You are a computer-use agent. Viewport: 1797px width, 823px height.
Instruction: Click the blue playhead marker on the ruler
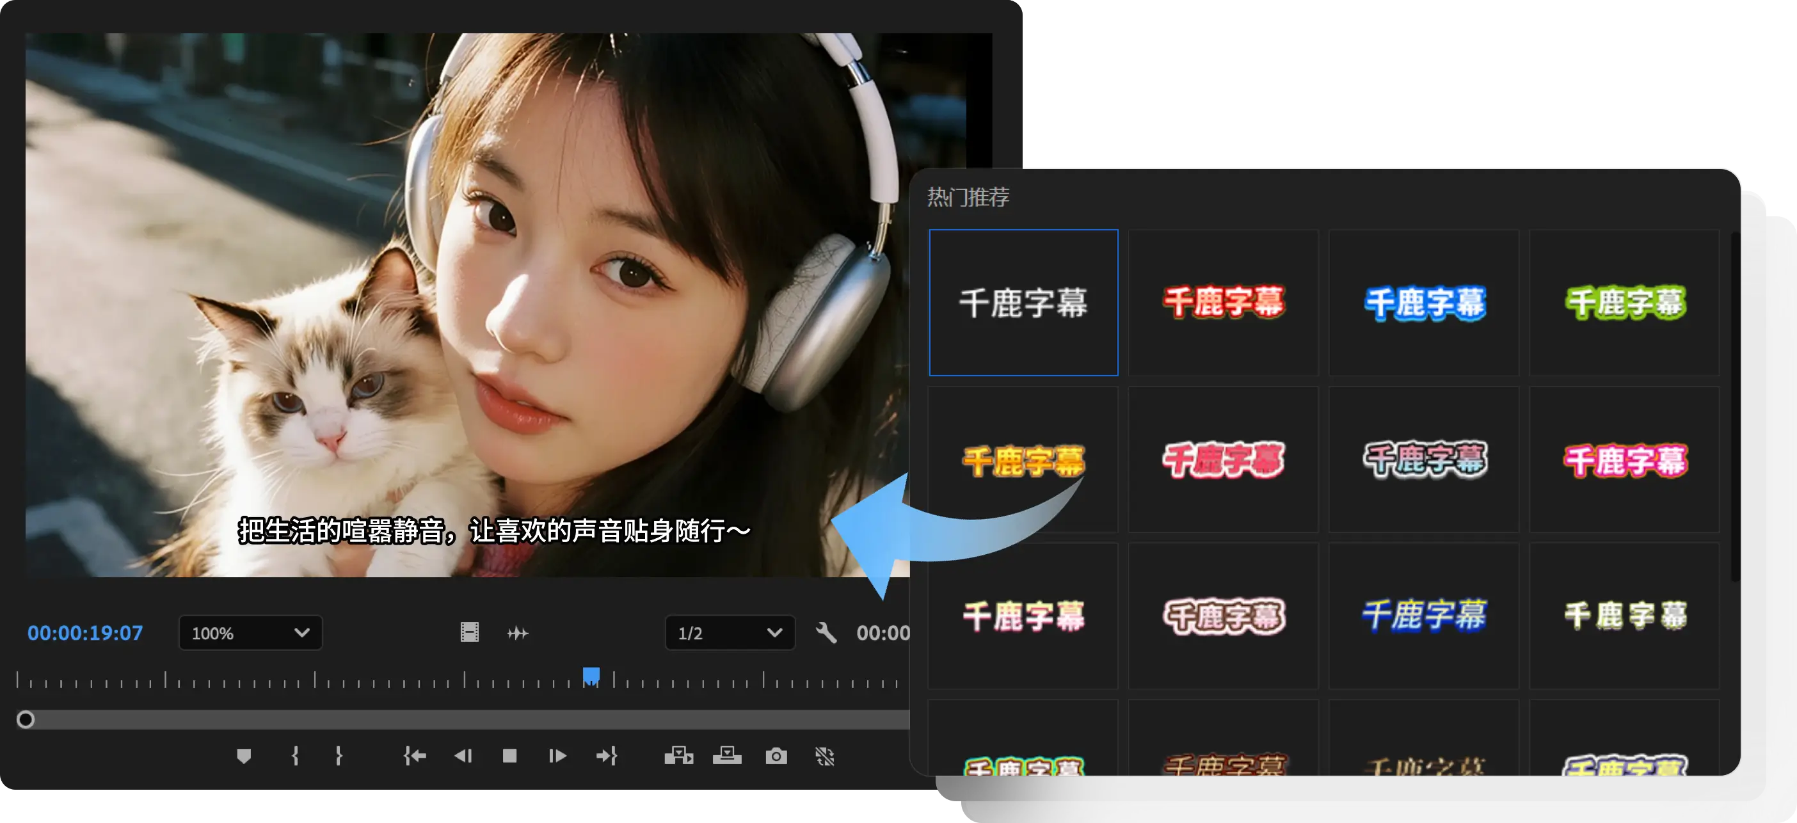591,675
